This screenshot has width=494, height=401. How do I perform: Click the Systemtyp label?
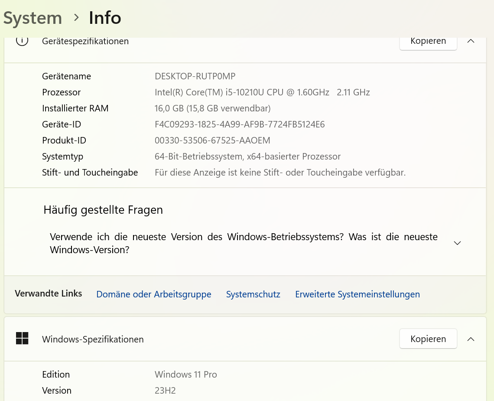coord(63,156)
